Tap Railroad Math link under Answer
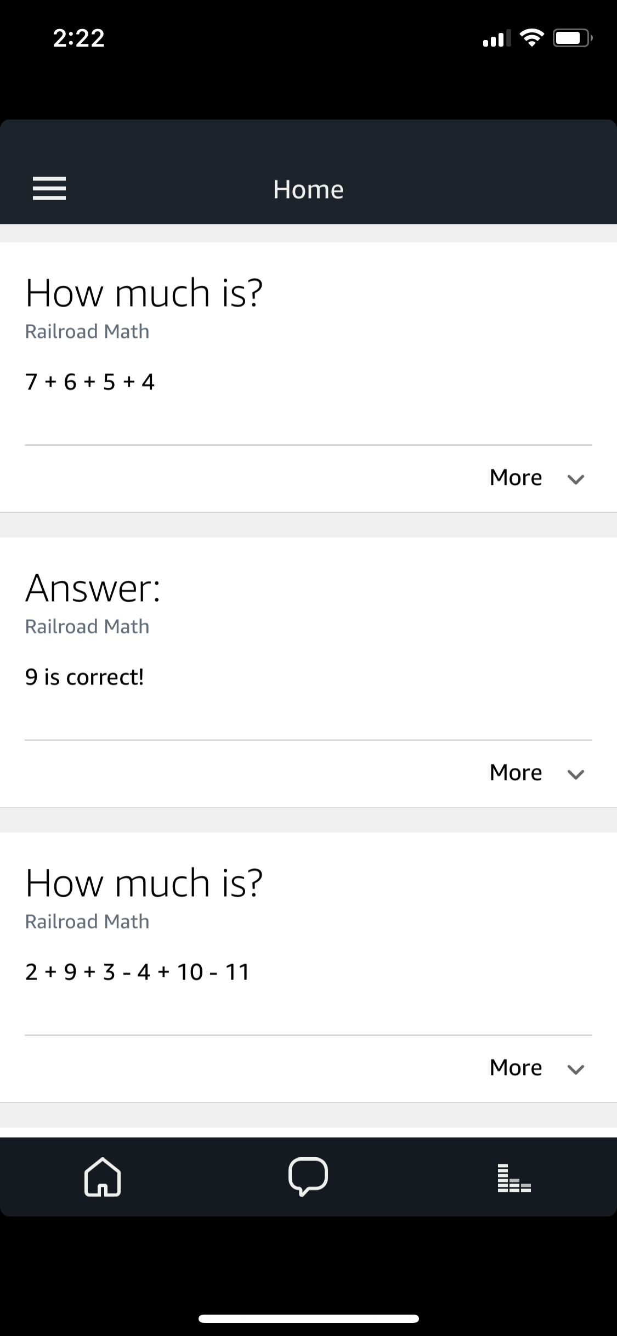The image size is (617, 1336). (x=87, y=626)
